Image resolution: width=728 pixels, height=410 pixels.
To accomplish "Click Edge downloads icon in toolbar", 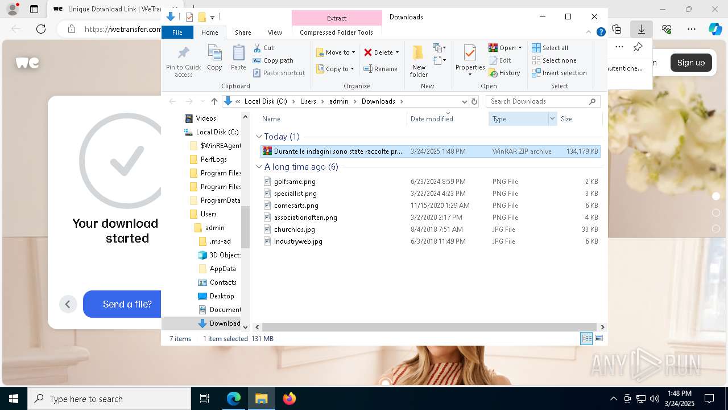I will 641,29.
